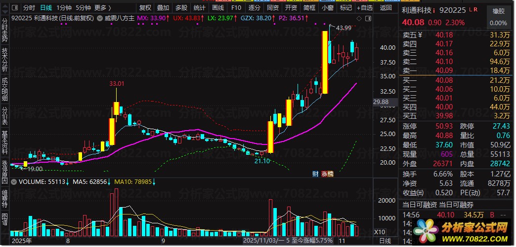Click the 简框 button

click(309, 7)
